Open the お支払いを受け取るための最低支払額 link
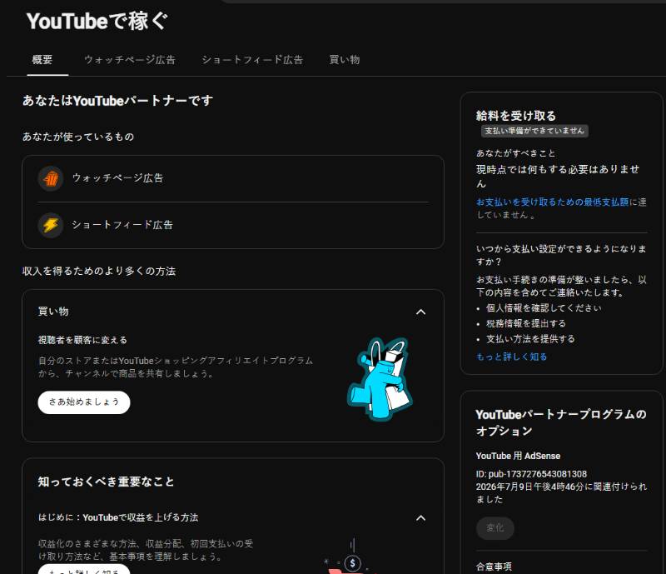The width and height of the screenshot is (666, 574). coord(552,202)
